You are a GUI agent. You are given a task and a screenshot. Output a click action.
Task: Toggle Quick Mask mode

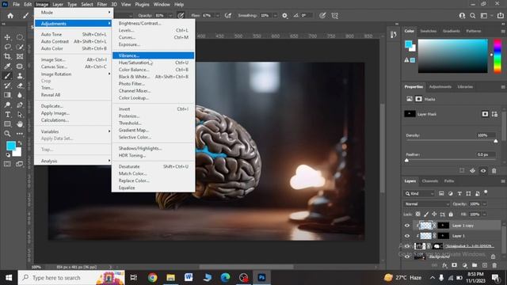(x=7, y=164)
